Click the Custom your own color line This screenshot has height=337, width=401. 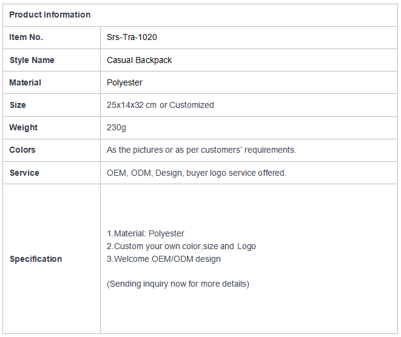coord(181,246)
